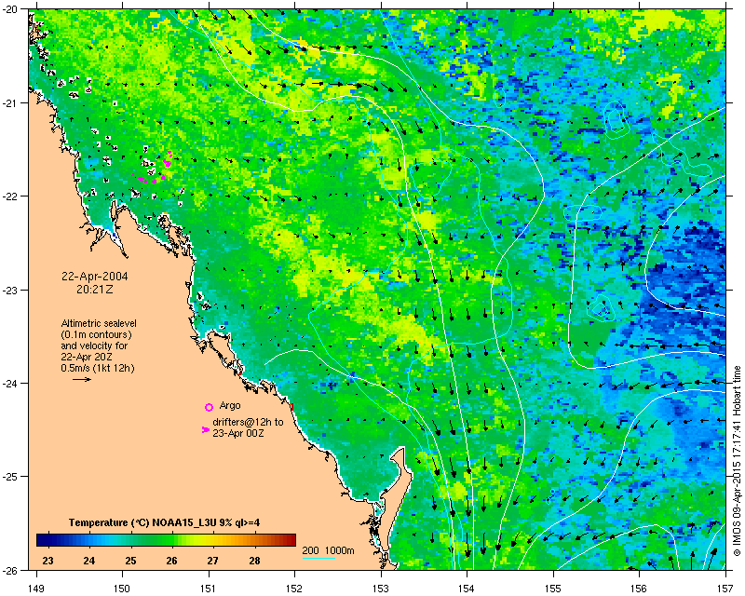Screen dimensions: 745x596
Task: Click the 0.5m/s velocity scale arrow
Action: tap(82, 379)
